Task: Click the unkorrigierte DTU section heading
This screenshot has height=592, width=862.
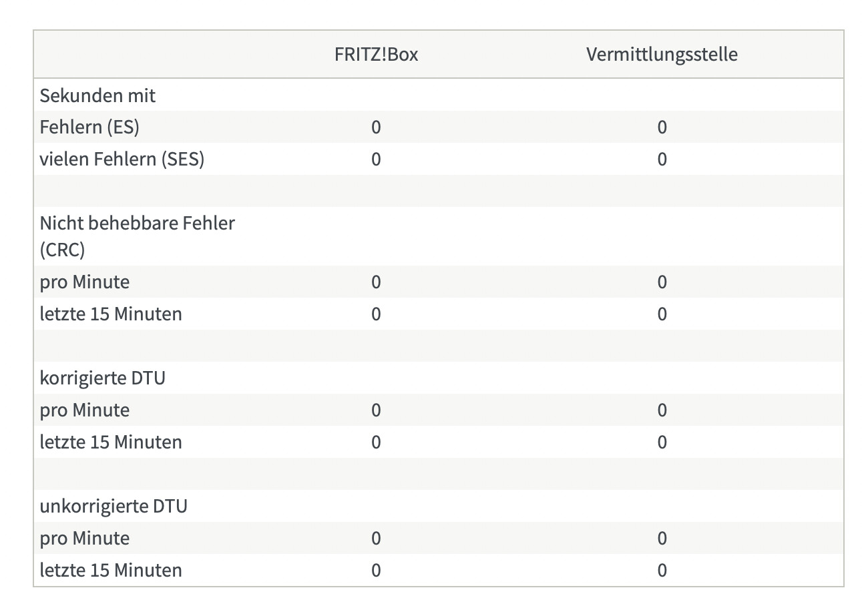Action: click(114, 506)
